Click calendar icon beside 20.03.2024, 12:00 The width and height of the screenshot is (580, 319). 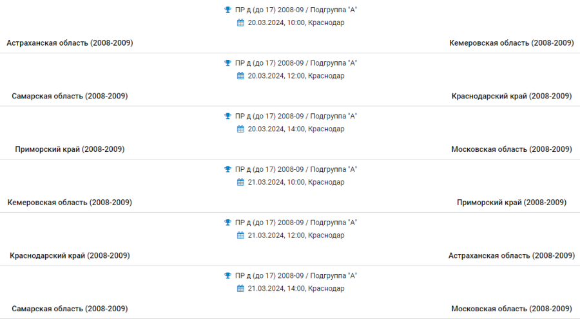[x=241, y=76]
